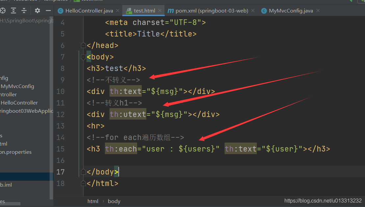Image resolution: width=365 pixels, height=207 pixels.
Task: Close the HelloController.java tab
Action: click(x=118, y=11)
